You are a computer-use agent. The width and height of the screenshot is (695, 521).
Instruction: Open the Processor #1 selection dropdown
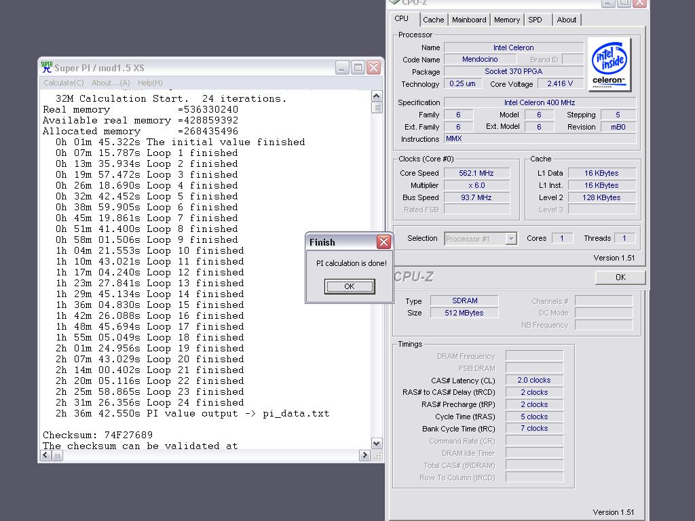pyautogui.click(x=481, y=239)
